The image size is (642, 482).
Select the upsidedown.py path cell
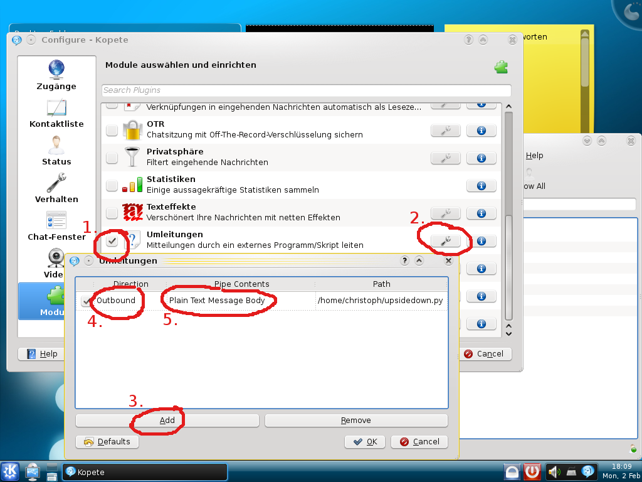tap(381, 301)
